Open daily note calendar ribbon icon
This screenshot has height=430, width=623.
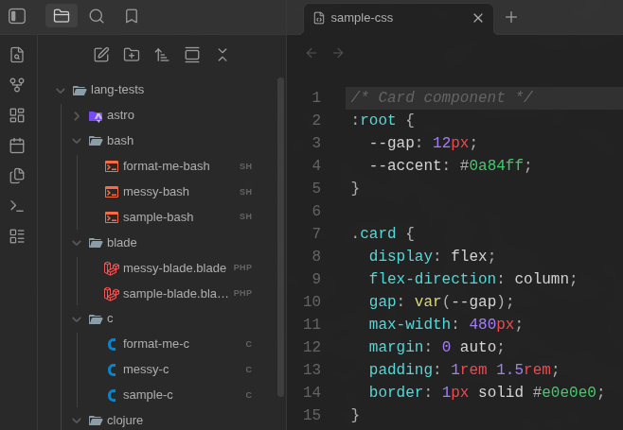tap(17, 146)
